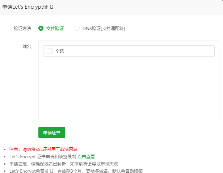The width and height of the screenshot is (223, 173).
Task: Click the 验证方法 field label
Action: 22,29
